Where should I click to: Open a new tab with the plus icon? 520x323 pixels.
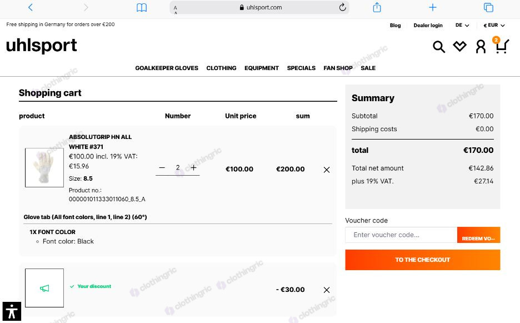432,7
